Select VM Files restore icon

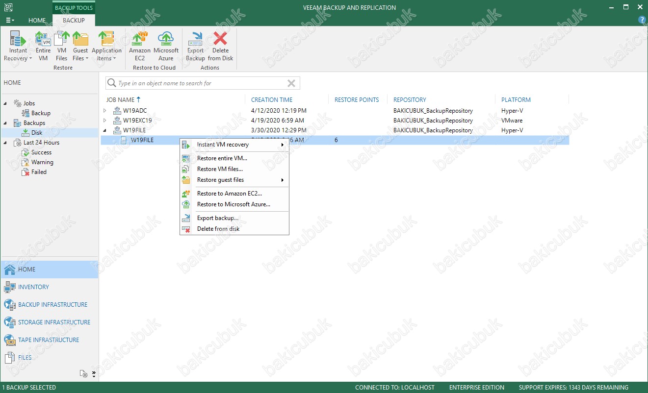[x=62, y=39]
